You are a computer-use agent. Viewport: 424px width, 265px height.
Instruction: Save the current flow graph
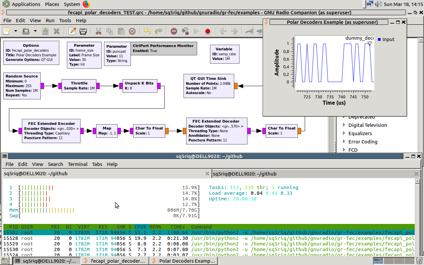[x=46, y=31]
